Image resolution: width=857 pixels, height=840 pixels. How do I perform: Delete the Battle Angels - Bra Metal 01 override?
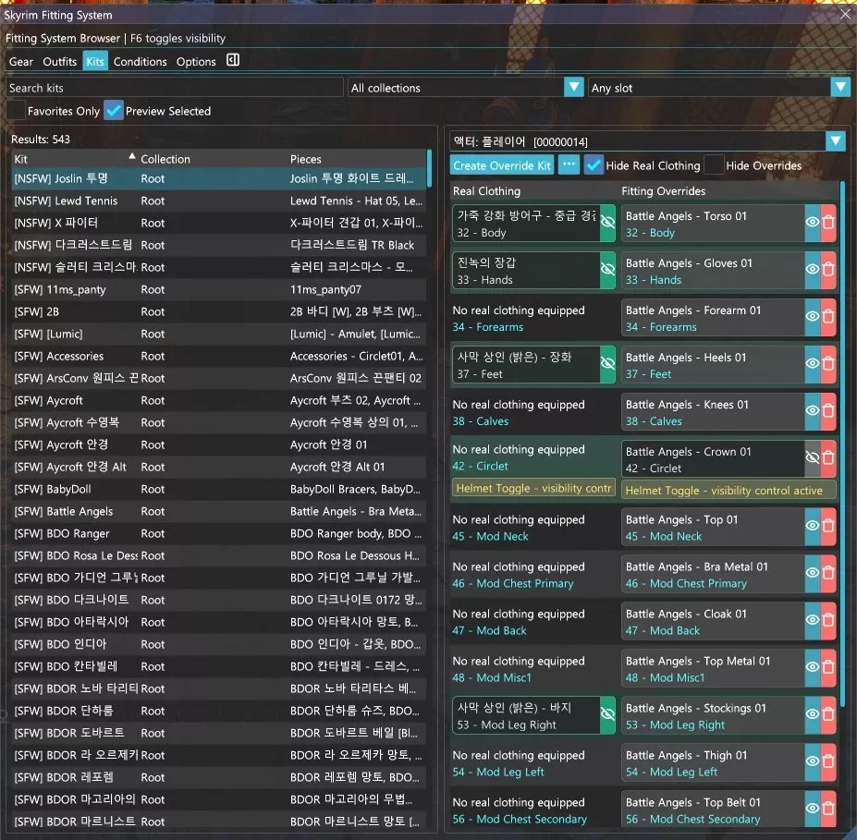pos(828,574)
